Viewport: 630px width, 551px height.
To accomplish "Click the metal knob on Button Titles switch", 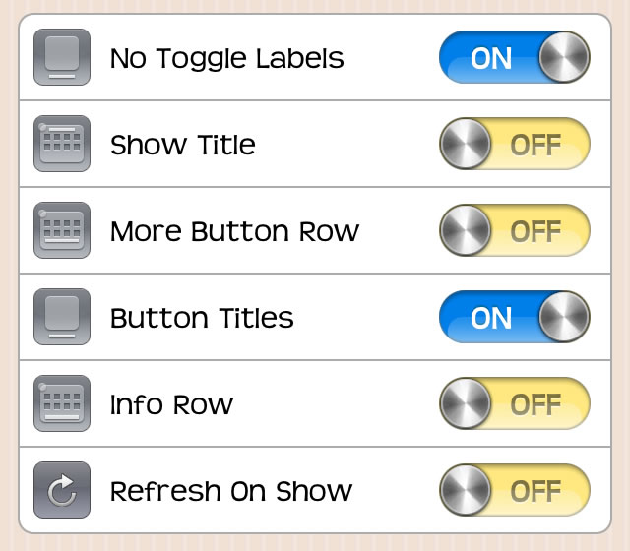I will coord(564,317).
